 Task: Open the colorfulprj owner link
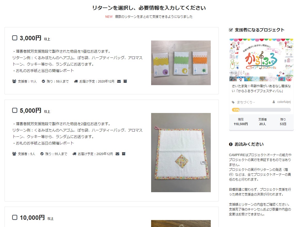284,102
